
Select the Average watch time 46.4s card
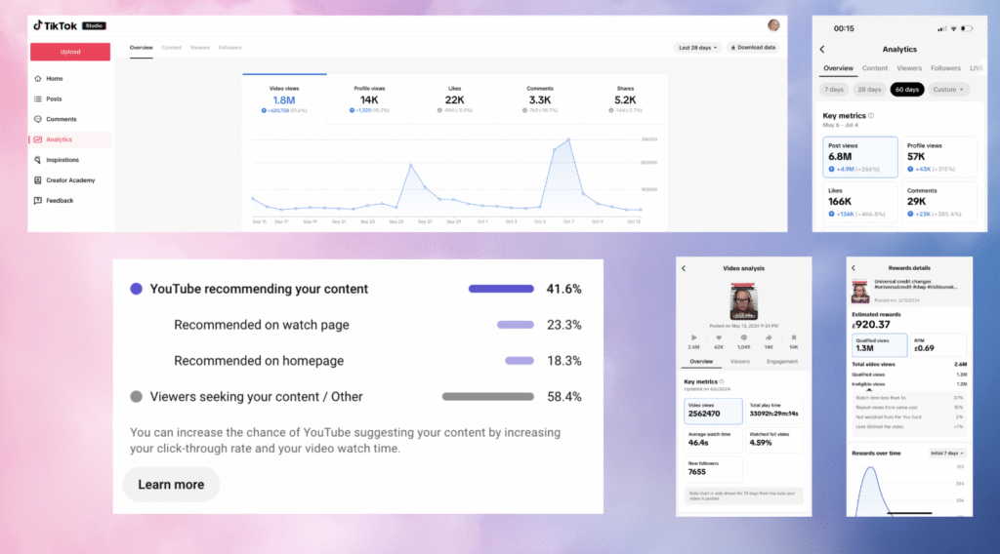713,439
